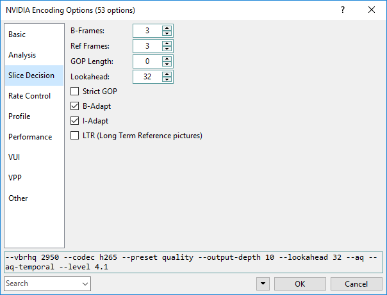Click the Cancel button
Screen dimensions: 387x295
pyautogui.click(x=356, y=283)
